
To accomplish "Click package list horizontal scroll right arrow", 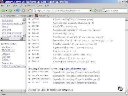I will coord(21,38).
